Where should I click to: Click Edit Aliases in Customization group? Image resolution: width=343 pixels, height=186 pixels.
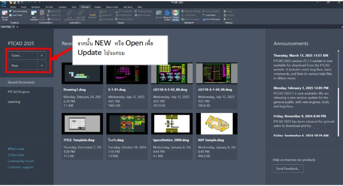coord(54,19)
